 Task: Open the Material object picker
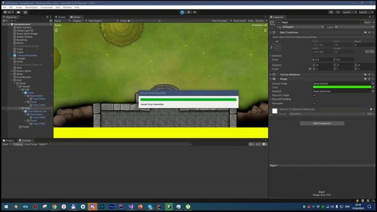pyautogui.click(x=373, y=91)
